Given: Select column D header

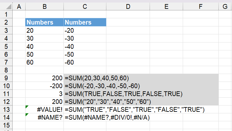Looking at the screenshot, I should point(128,7).
